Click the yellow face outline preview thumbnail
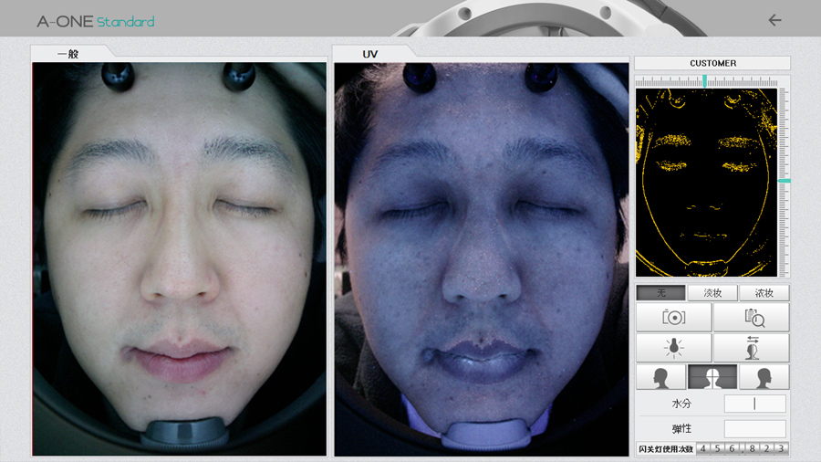 click(x=706, y=182)
